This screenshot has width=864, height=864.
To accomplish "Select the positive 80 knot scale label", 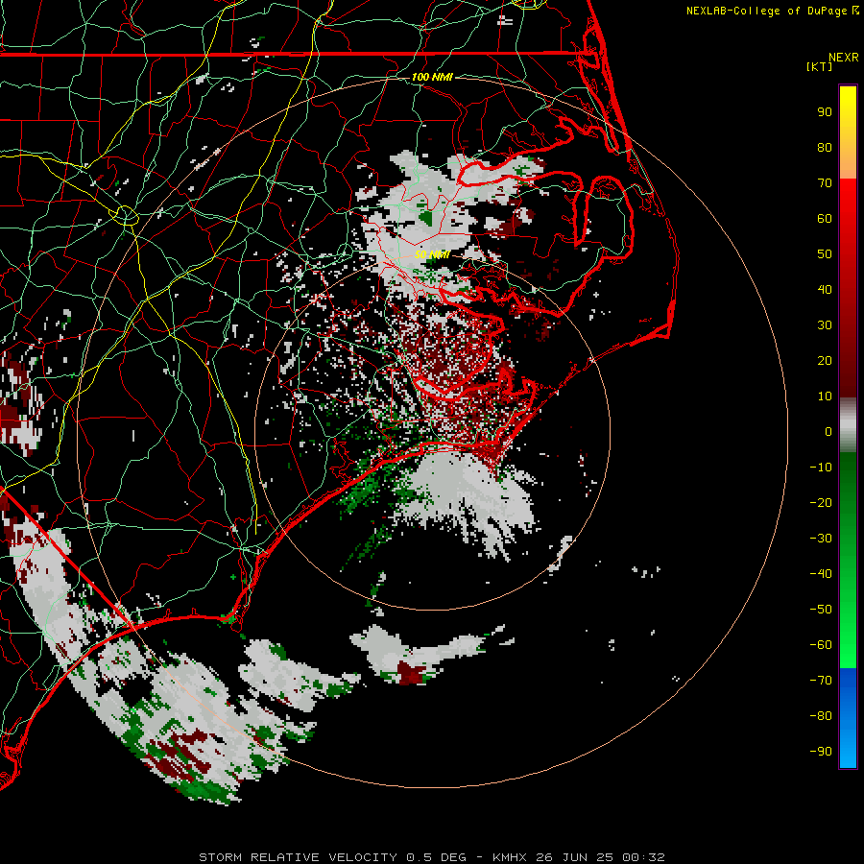I will click(825, 147).
